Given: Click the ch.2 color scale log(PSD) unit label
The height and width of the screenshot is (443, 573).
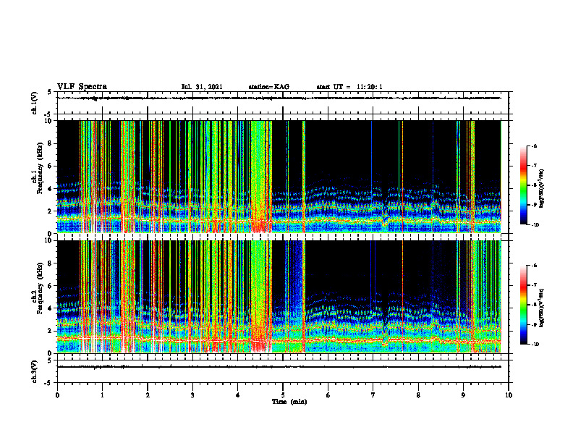Looking at the screenshot, I should (542, 308).
